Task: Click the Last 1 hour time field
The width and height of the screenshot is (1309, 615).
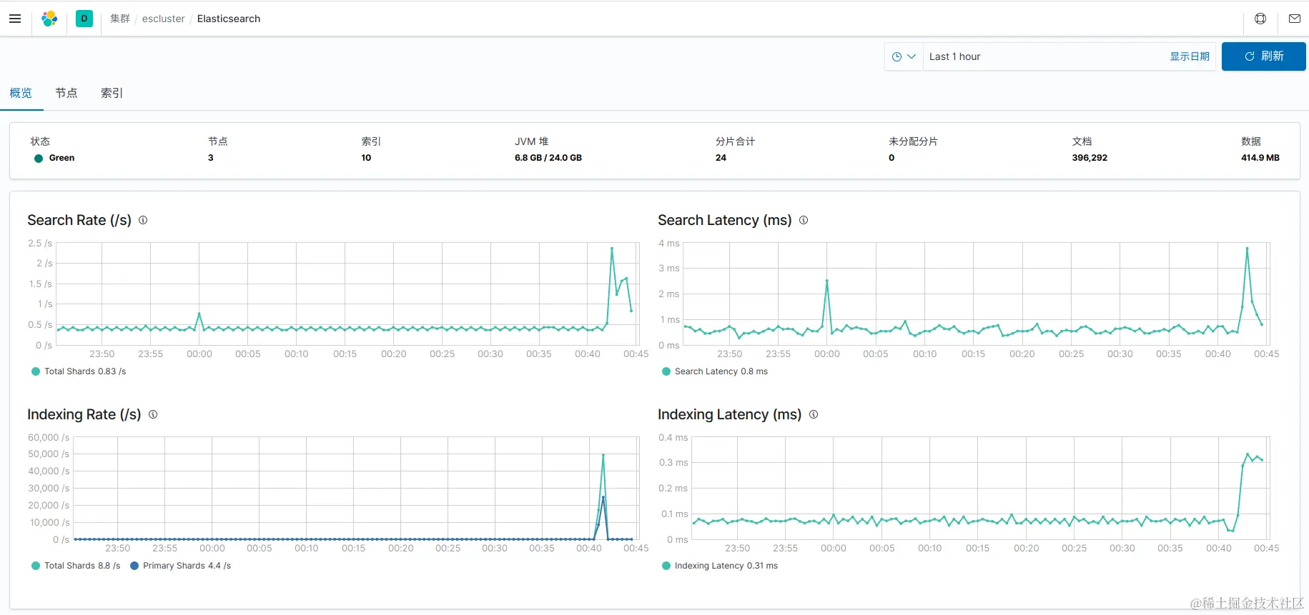Action: [x=1044, y=56]
